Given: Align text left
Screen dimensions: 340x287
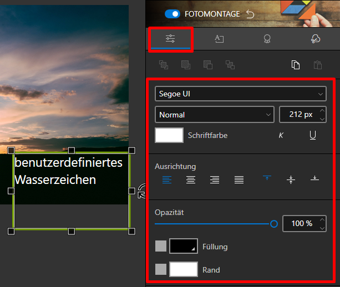Looking at the screenshot, I should pos(167,180).
